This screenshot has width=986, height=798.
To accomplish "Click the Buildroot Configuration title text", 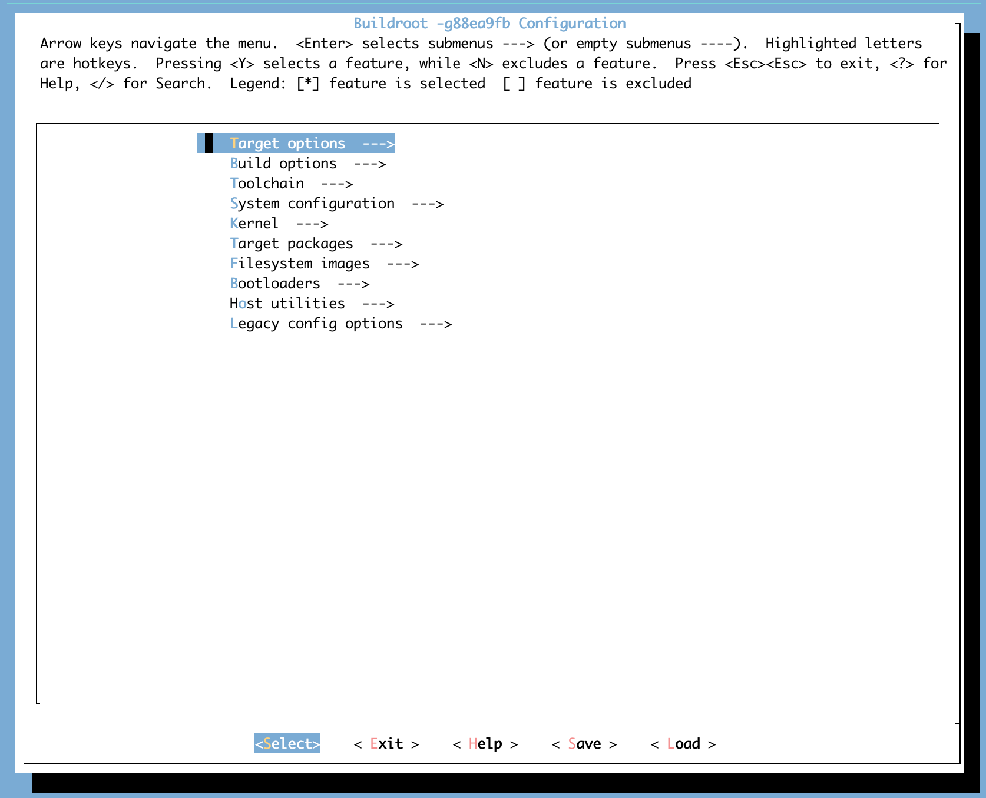I will pyautogui.click(x=489, y=24).
